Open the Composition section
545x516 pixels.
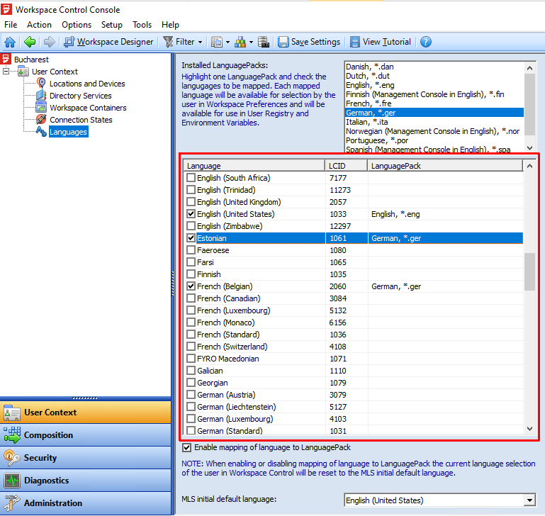tap(48, 435)
